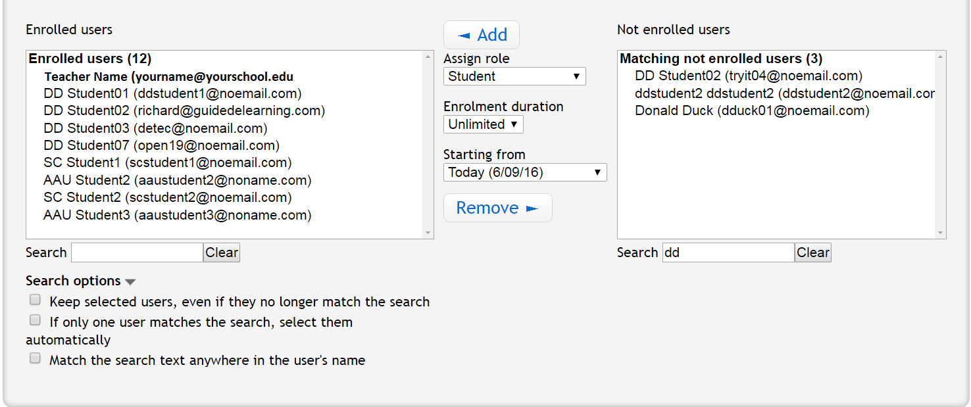Screen dimensions: 971x407
Task: Select Donald Duck in not enrolled list
Action: click(752, 111)
